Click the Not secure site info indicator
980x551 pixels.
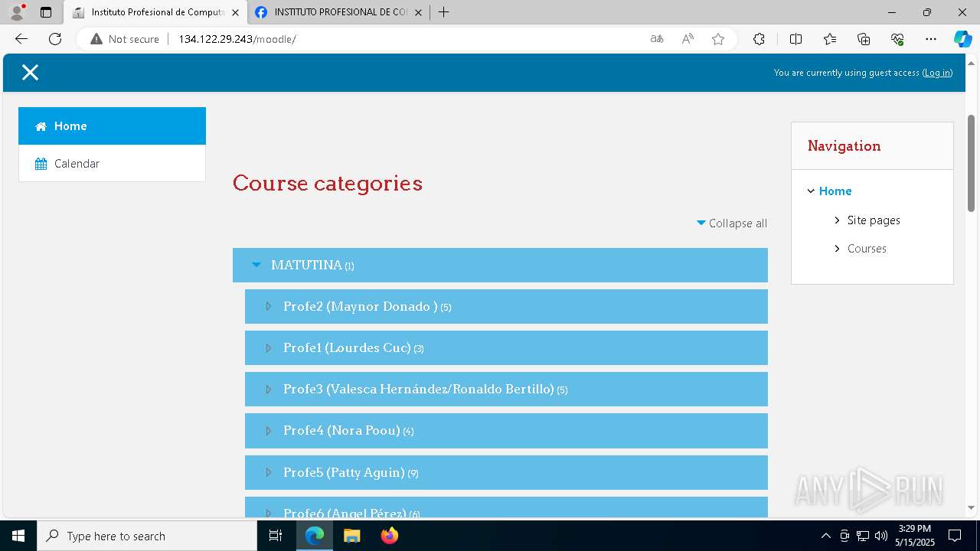tap(125, 39)
